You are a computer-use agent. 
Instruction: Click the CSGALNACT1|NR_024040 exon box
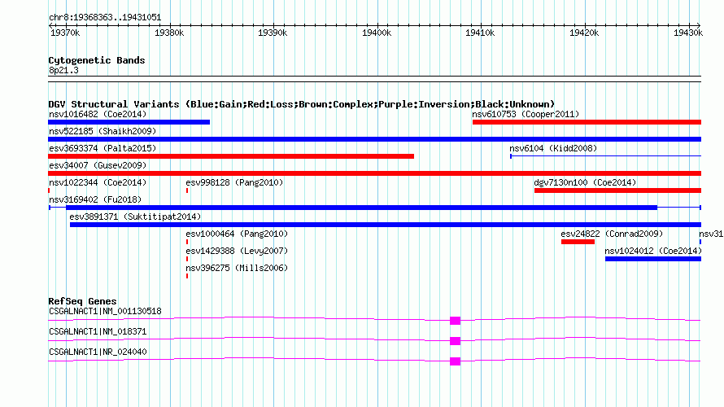click(456, 361)
